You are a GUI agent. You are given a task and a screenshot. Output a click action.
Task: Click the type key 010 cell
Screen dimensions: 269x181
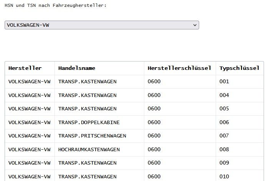[224, 176]
